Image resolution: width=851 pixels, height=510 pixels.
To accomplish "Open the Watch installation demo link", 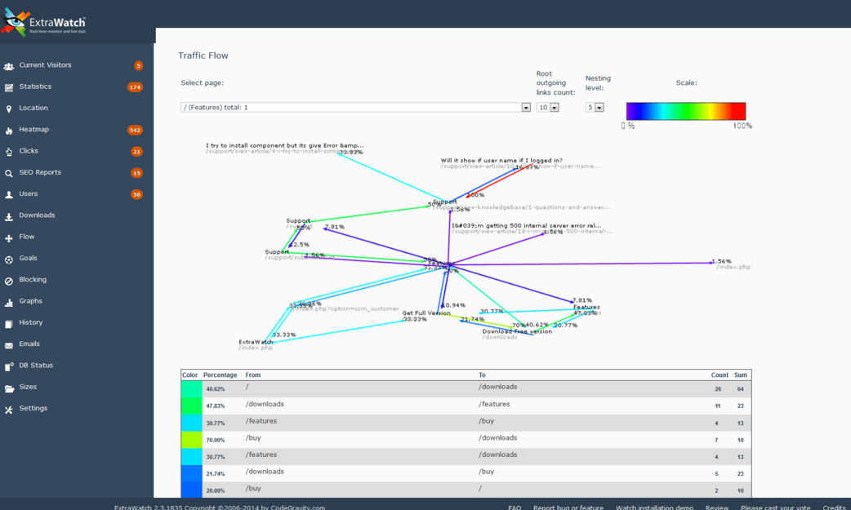I will point(654,507).
